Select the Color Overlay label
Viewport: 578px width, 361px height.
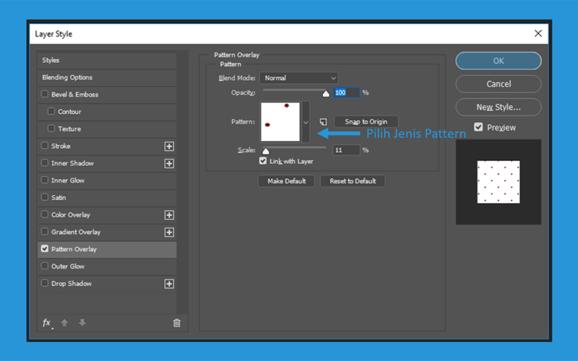(71, 214)
